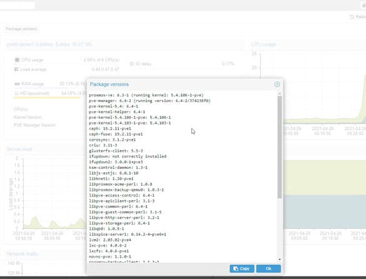Click the Copy button
366x279 pixels.
(x=241, y=268)
